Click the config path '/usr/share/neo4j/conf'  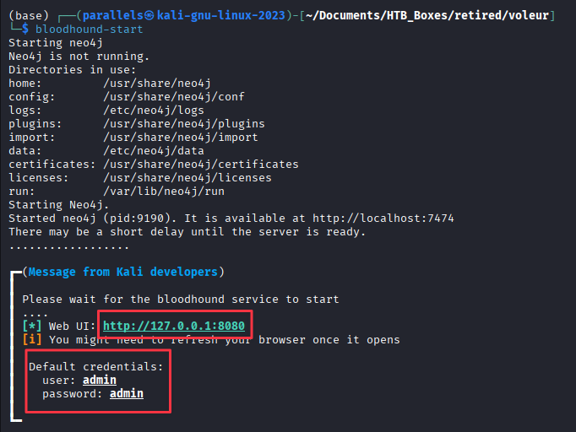174,97
